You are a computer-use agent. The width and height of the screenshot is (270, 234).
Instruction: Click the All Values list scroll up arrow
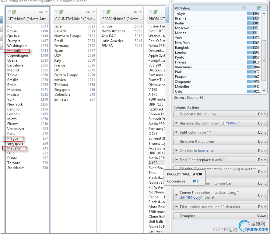coord(264,13)
